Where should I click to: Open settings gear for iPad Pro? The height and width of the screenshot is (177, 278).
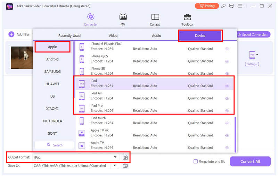(x=227, y=111)
